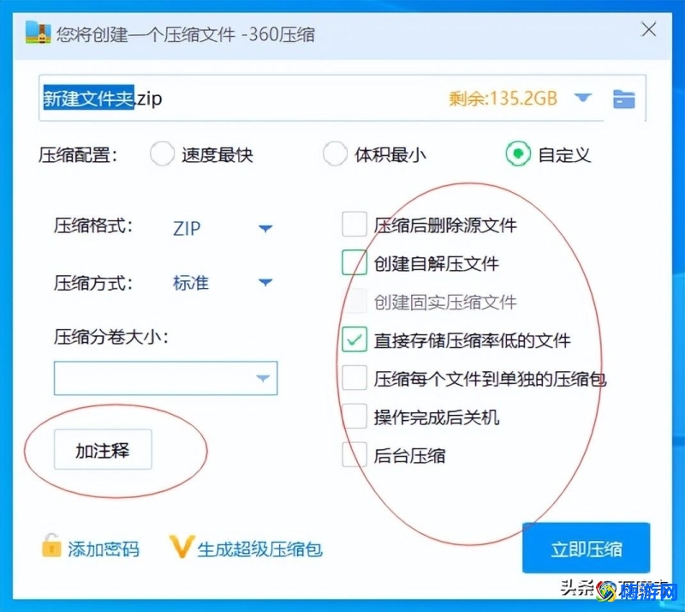Image resolution: width=685 pixels, height=612 pixels.
Task: Enable 后台压缩 checkbox
Action: (x=354, y=455)
